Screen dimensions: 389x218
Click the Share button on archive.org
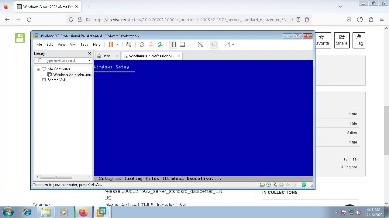[342, 40]
